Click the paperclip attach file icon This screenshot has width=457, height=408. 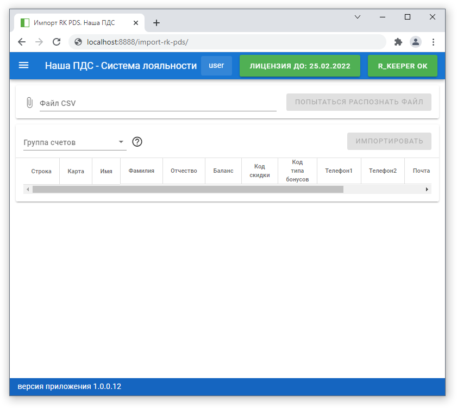coord(29,103)
